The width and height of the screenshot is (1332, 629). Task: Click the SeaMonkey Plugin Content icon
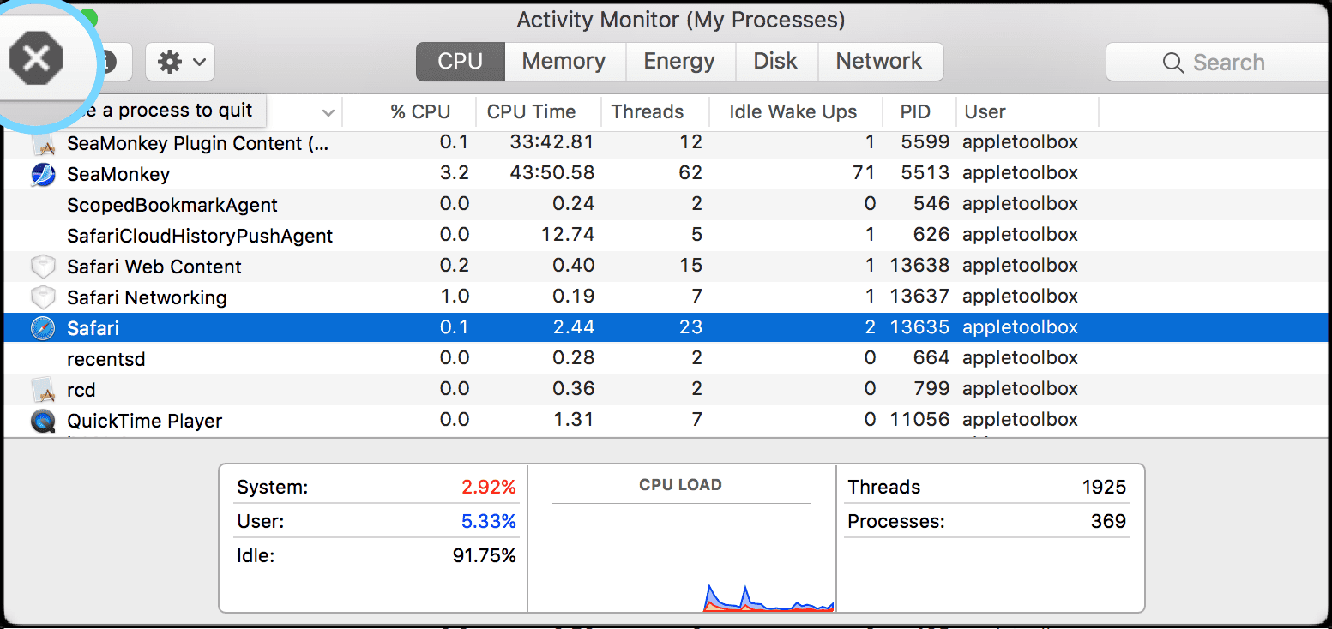(x=43, y=144)
